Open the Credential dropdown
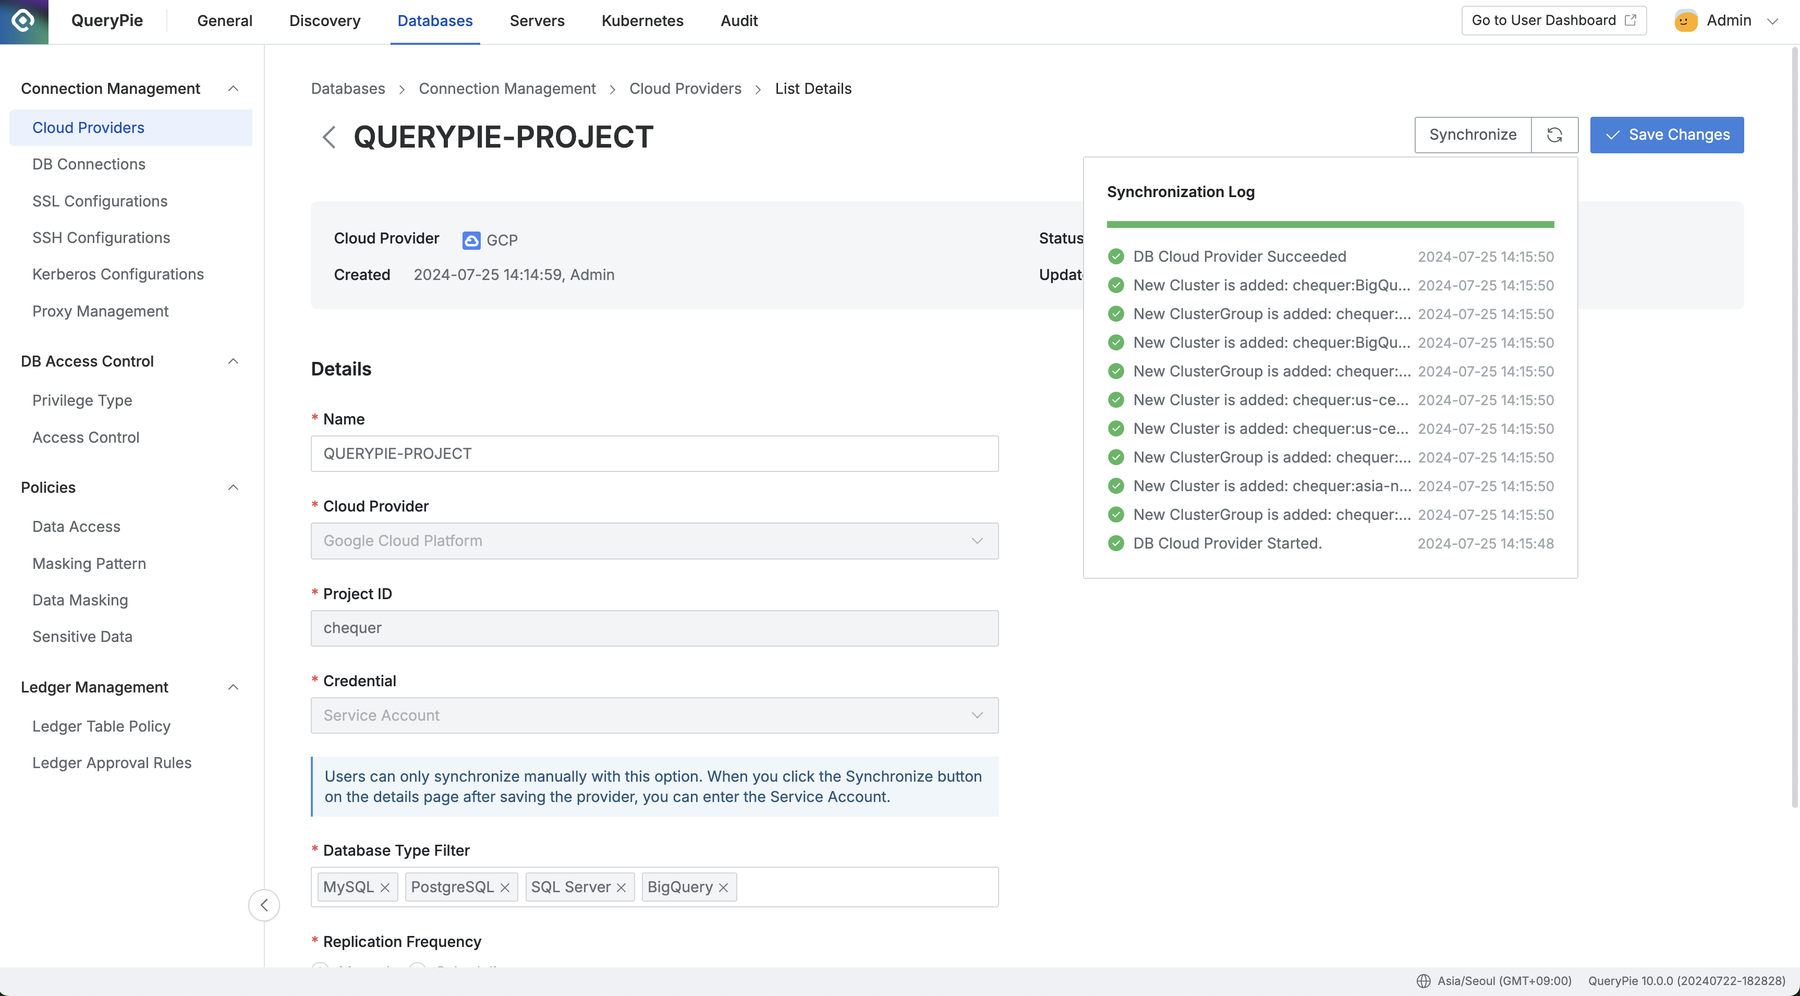Viewport: 1800px width, 996px height. (654, 715)
